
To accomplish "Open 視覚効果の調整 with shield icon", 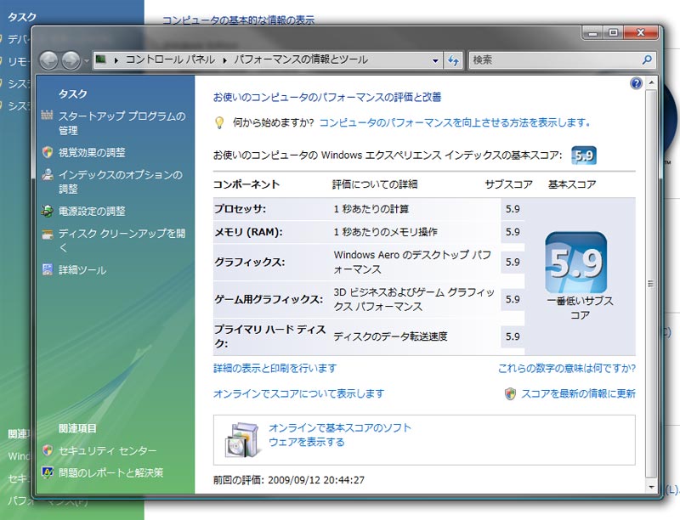I will tap(92, 152).
